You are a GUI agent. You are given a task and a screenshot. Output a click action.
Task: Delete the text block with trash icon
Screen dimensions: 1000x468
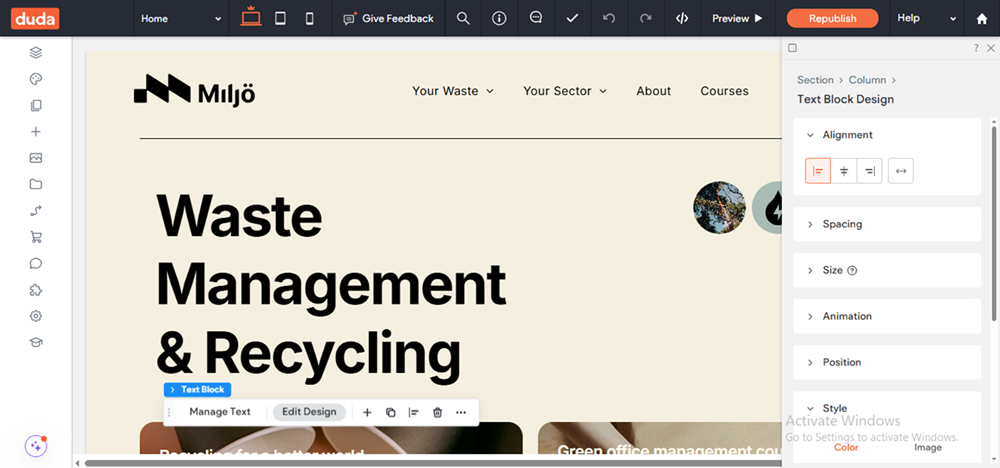click(438, 412)
